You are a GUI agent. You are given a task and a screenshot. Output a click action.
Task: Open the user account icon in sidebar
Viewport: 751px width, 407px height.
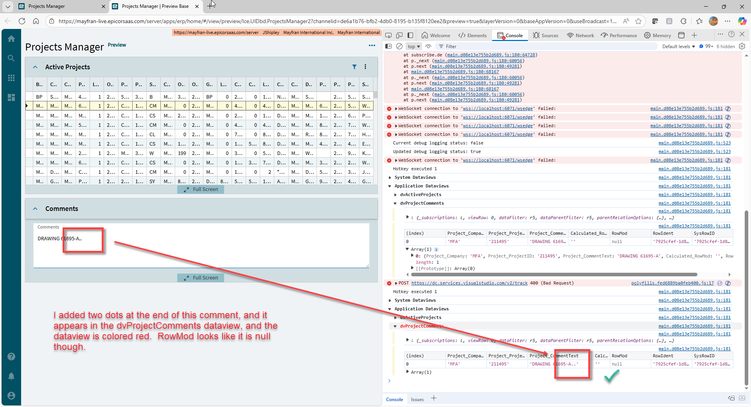coord(11,396)
